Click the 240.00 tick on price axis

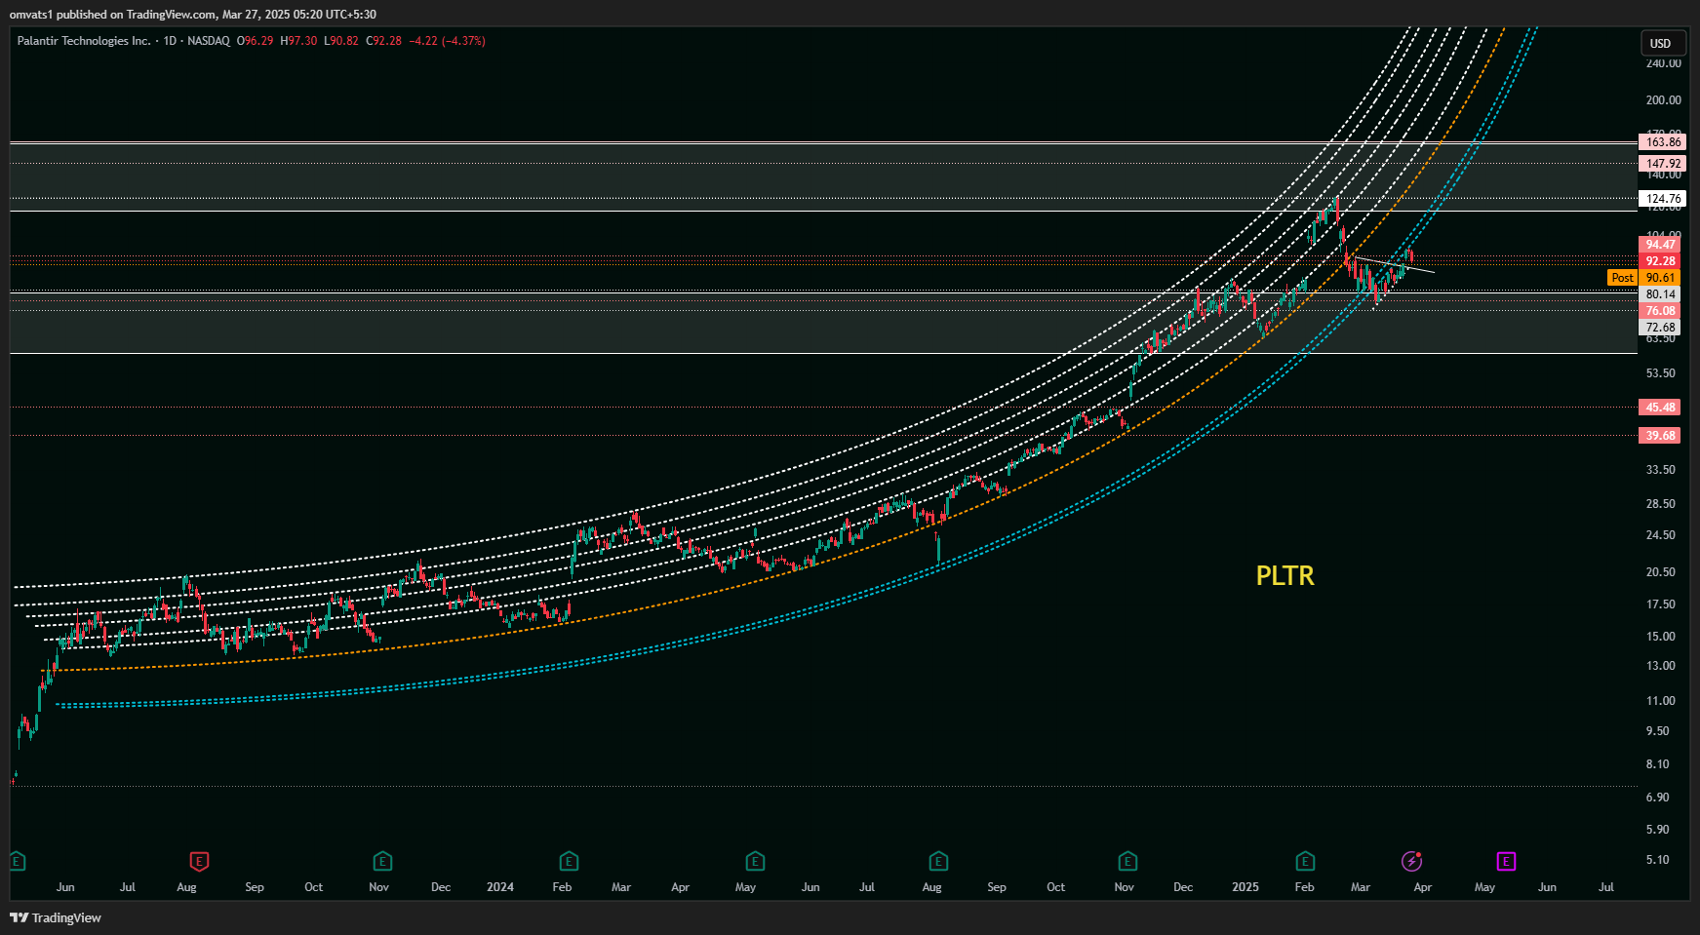pos(1664,63)
